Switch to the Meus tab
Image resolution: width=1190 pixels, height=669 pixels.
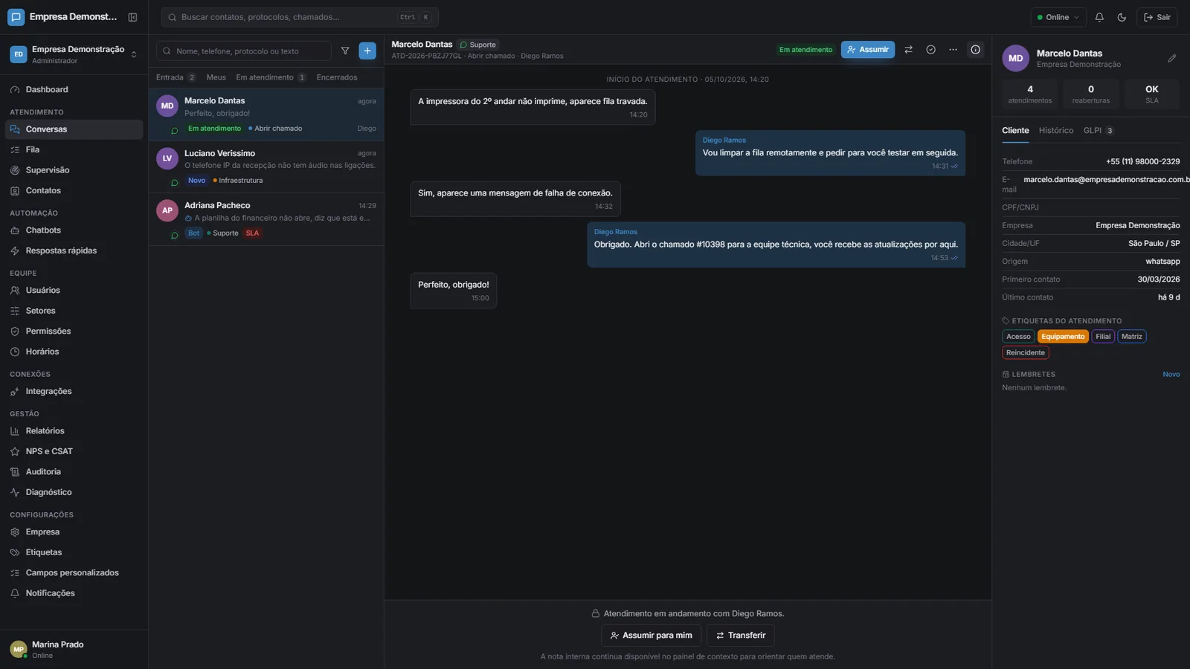pos(216,77)
